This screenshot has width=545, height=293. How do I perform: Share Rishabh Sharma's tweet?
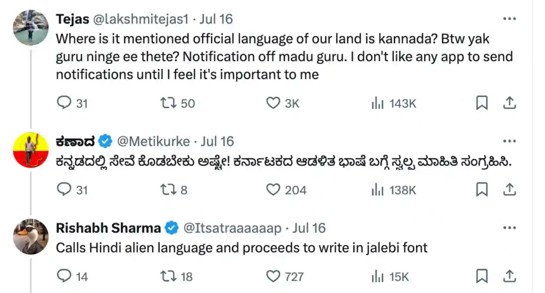(509, 276)
